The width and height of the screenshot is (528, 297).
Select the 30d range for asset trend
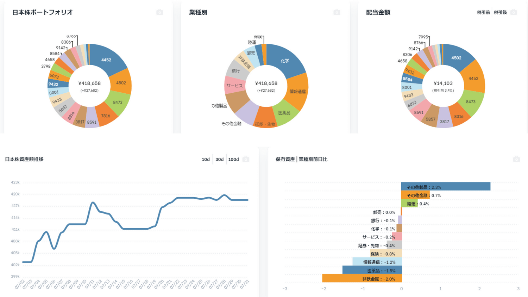[219, 159]
